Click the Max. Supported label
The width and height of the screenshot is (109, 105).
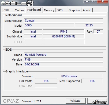coord(70,81)
